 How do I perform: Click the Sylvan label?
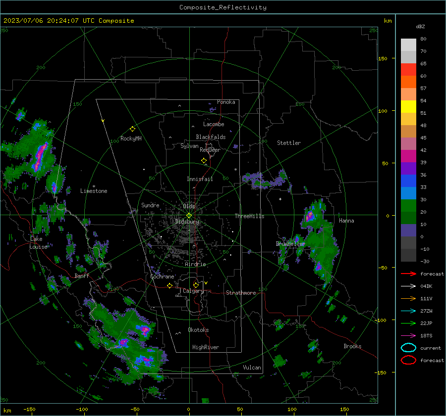tap(189, 146)
